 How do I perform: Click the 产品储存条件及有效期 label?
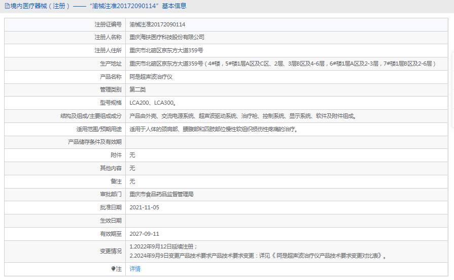(95, 142)
